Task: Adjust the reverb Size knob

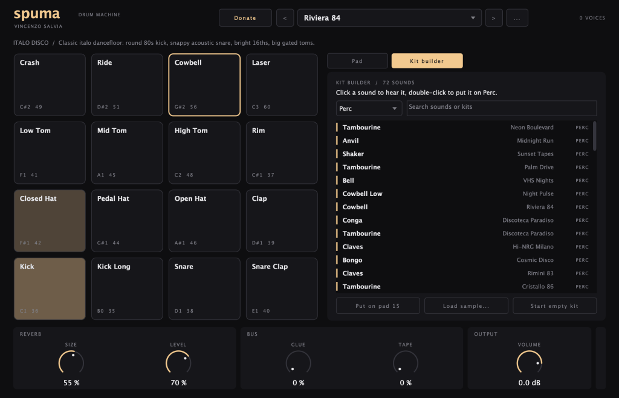Action: 71,362
